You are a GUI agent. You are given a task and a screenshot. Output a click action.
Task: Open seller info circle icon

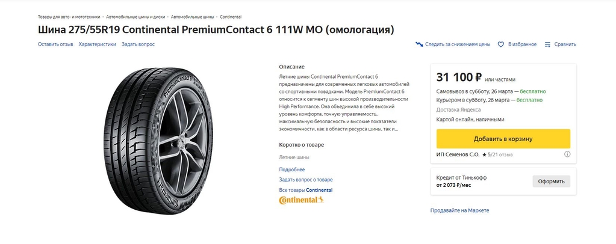pyautogui.click(x=567, y=154)
